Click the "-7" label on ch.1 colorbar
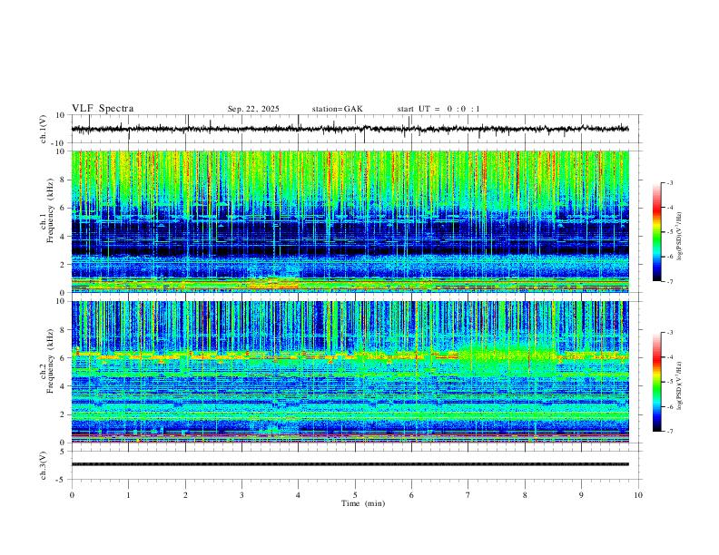Image resolution: width=719 pixels, height=555 pixels. tap(670, 281)
